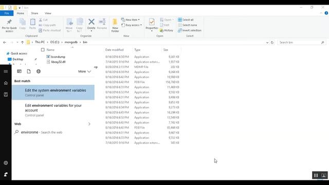Expand Web results arrow
329x185 pixels.
(x=89, y=124)
